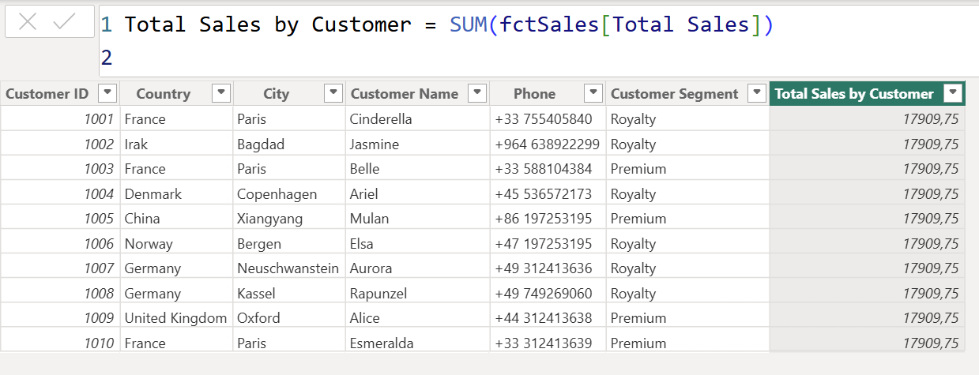Expand the Customer Segment filter arrow

757,93
